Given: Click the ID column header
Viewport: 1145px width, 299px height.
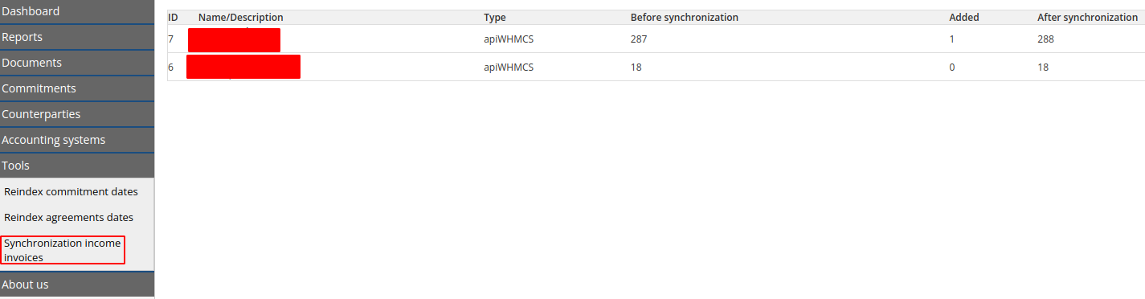Looking at the screenshot, I should pos(172,17).
